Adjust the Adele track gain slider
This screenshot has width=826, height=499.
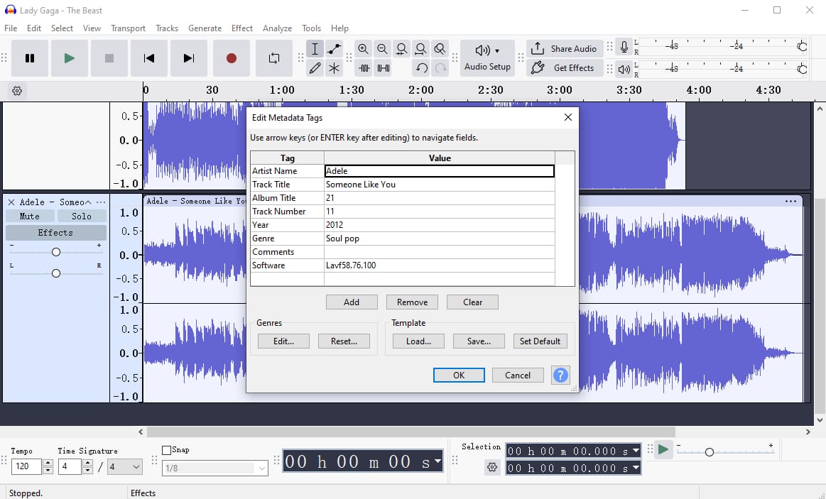point(56,252)
